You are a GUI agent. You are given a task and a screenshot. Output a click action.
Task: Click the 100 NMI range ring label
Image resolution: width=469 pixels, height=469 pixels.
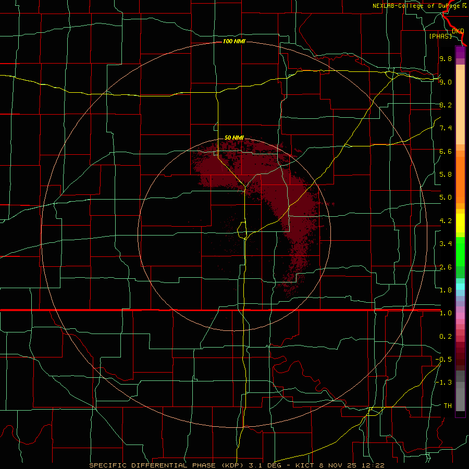tap(234, 41)
